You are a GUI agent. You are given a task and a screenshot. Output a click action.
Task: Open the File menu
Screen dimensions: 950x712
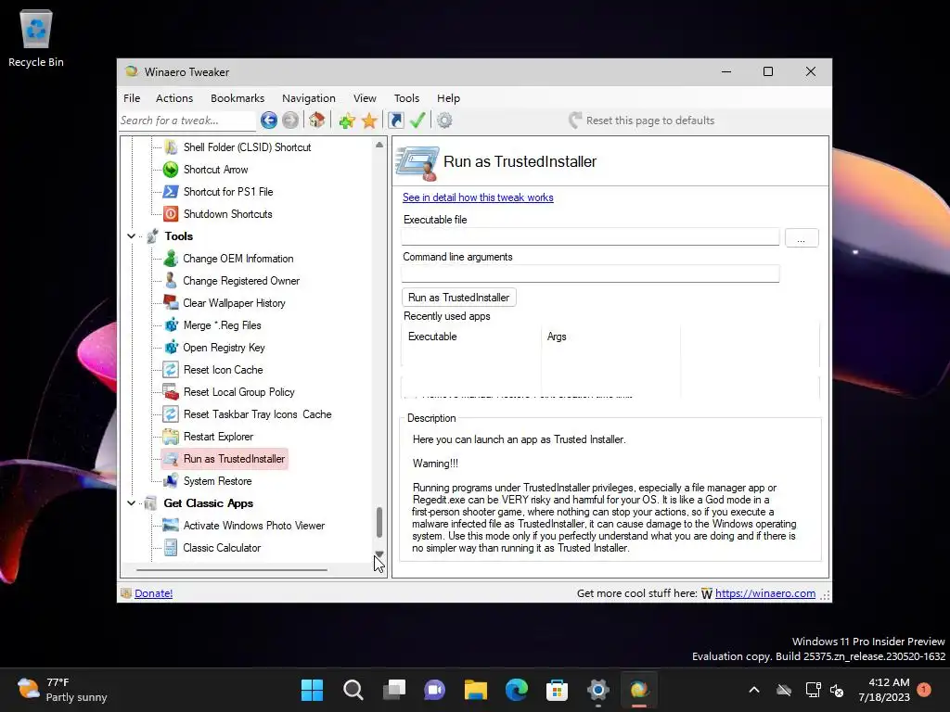tap(132, 98)
